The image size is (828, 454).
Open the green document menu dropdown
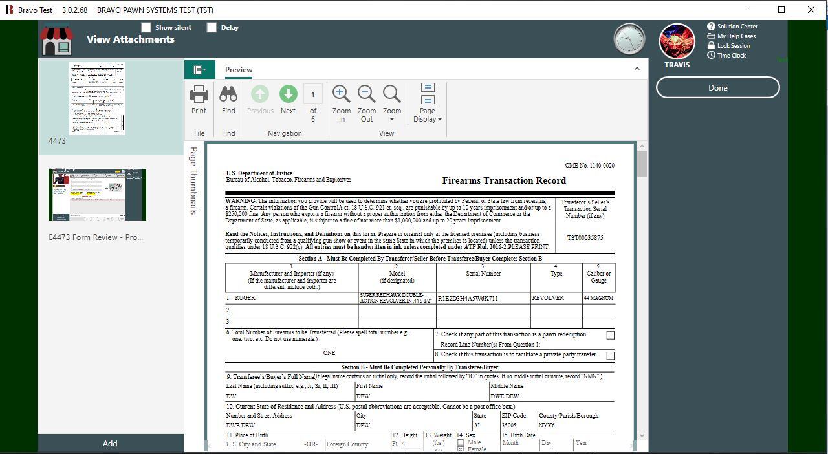(x=200, y=70)
